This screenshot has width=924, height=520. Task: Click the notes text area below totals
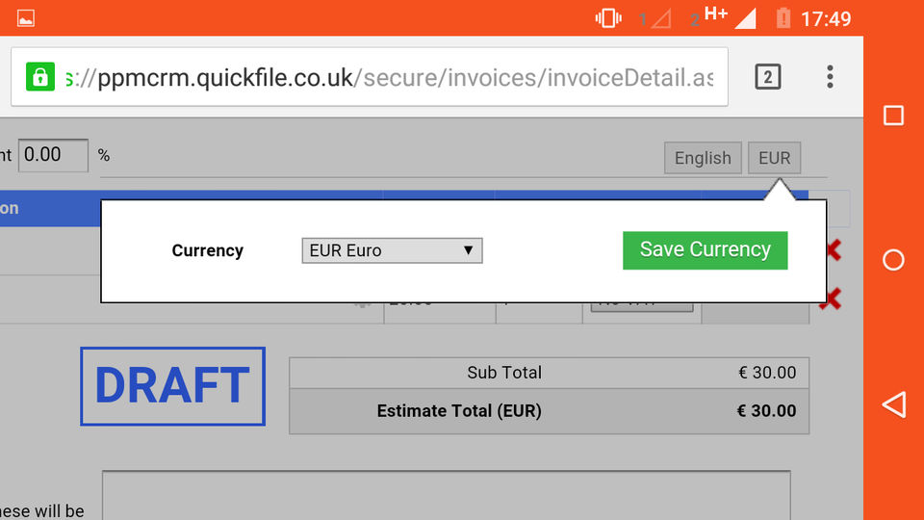point(446,495)
